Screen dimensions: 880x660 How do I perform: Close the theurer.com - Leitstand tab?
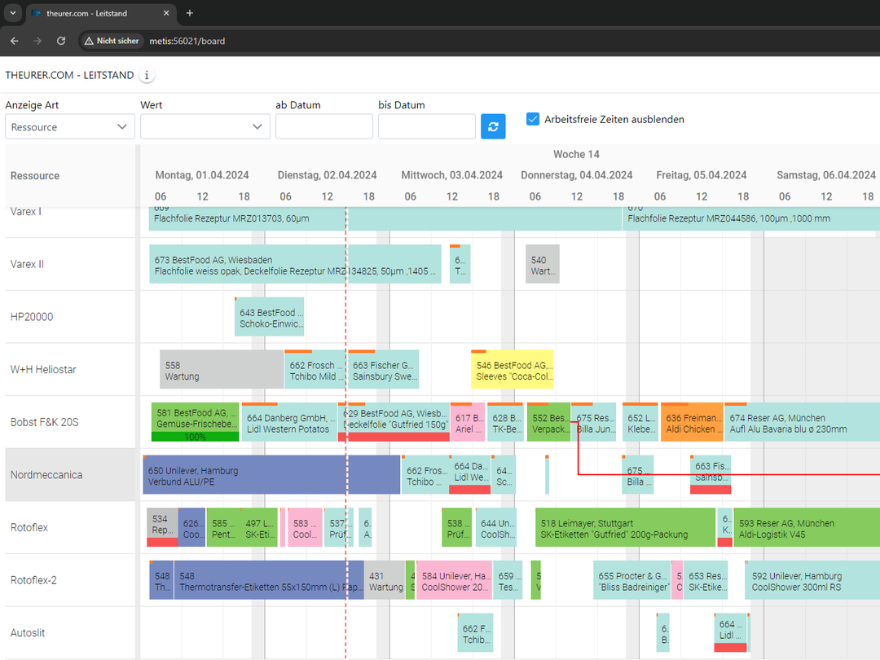(166, 13)
